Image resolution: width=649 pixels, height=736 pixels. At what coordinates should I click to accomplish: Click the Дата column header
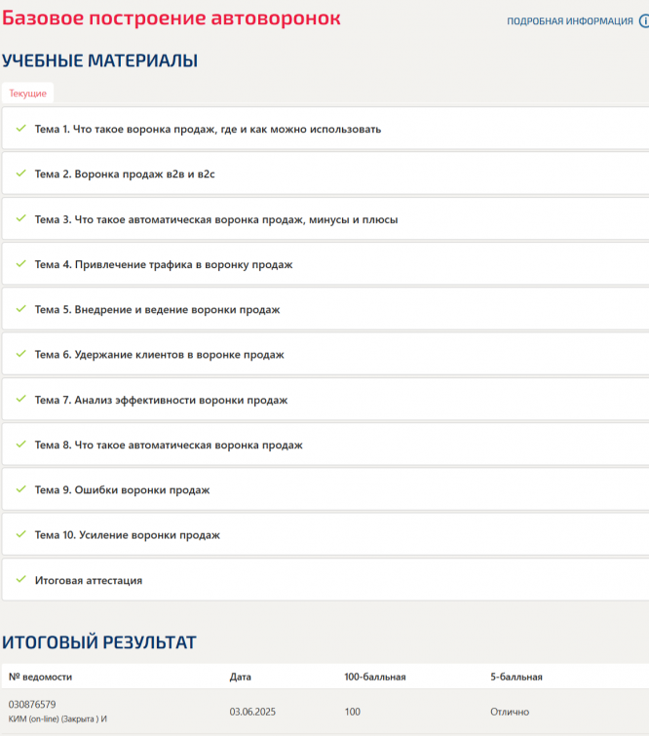[x=241, y=677]
